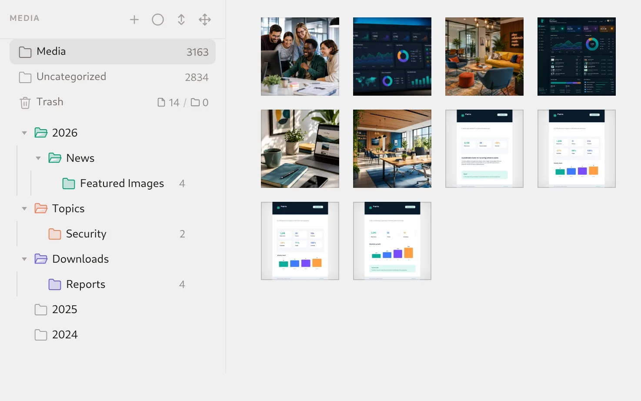
Task: Open the Reports folder label
Action: [x=86, y=284]
